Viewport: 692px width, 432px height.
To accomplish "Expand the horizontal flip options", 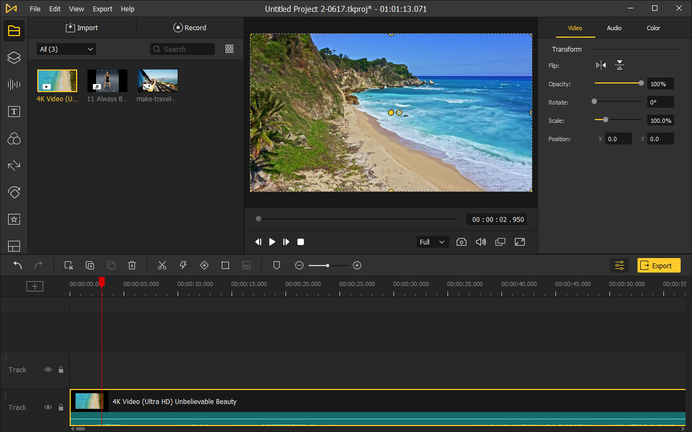I will click(600, 65).
